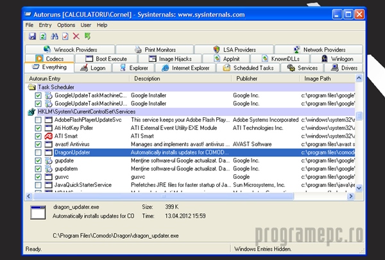Switch to the Services tab
Screen dimensions: 385x260
click(x=302, y=68)
